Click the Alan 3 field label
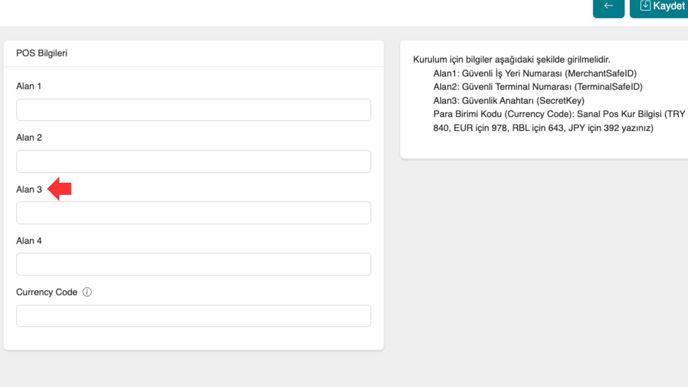Image resolution: width=688 pixels, height=387 pixels. click(x=29, y=189)
